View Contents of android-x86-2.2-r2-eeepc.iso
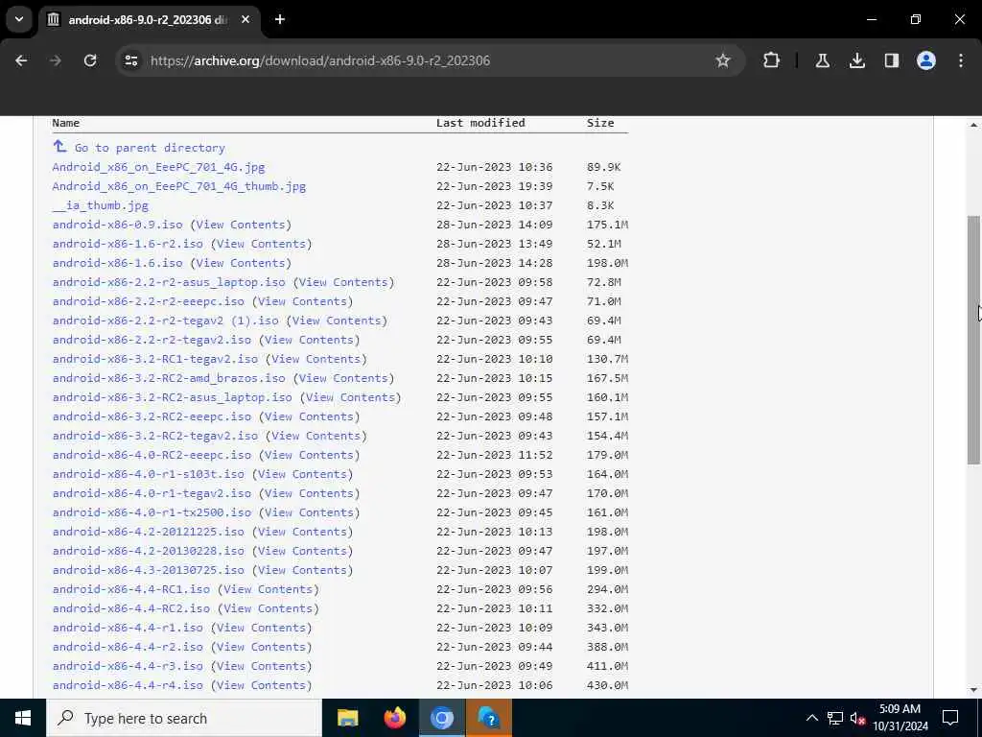Screen dimensions: 982x737 coord(302,301)
